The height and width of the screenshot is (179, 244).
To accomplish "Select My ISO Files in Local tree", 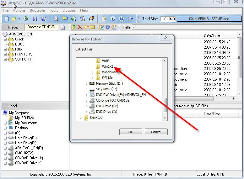I will 24,118.
